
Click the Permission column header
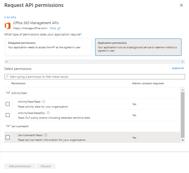19,83
